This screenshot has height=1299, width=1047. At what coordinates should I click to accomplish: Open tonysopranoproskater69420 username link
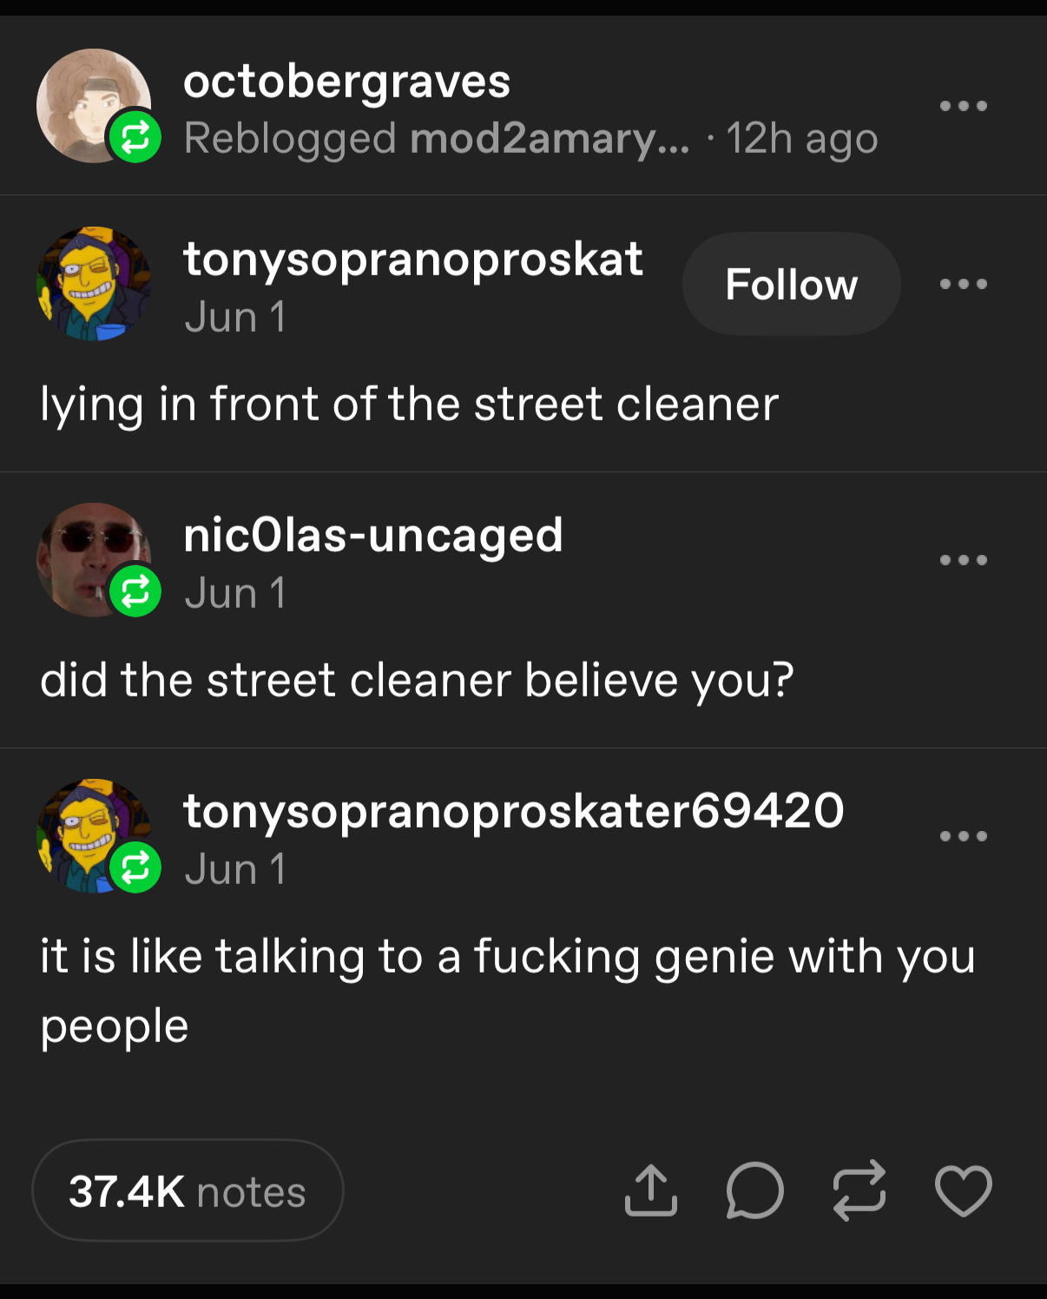pyautogui.click(x=513, y=811)
